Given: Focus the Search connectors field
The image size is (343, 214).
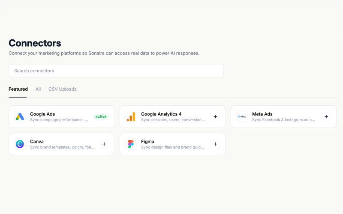Looking at the screenshot, I should point(116,71).
